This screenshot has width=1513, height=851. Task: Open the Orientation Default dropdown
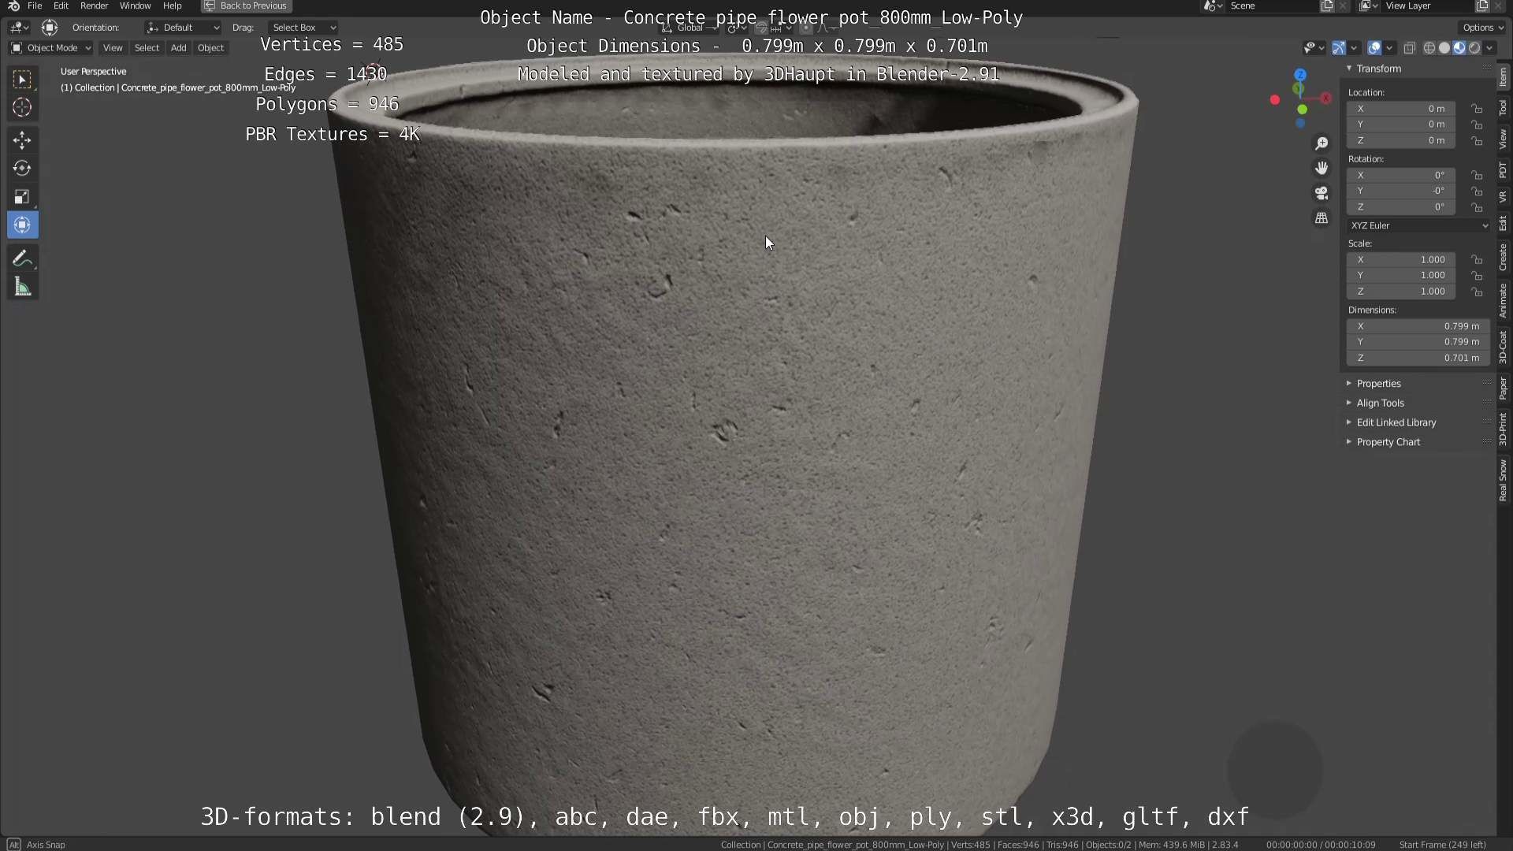[183, 28]
